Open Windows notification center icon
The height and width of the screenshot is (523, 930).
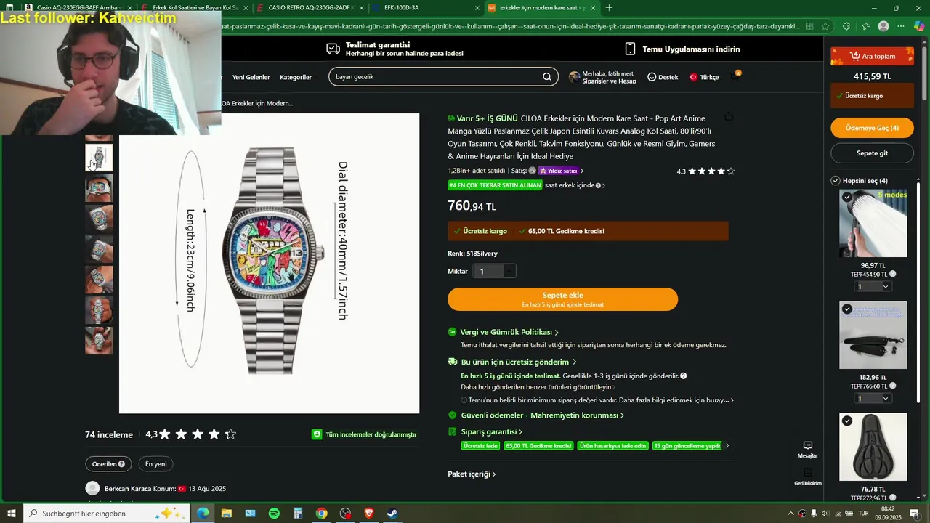pyautogui.click(x=915, y=514)
